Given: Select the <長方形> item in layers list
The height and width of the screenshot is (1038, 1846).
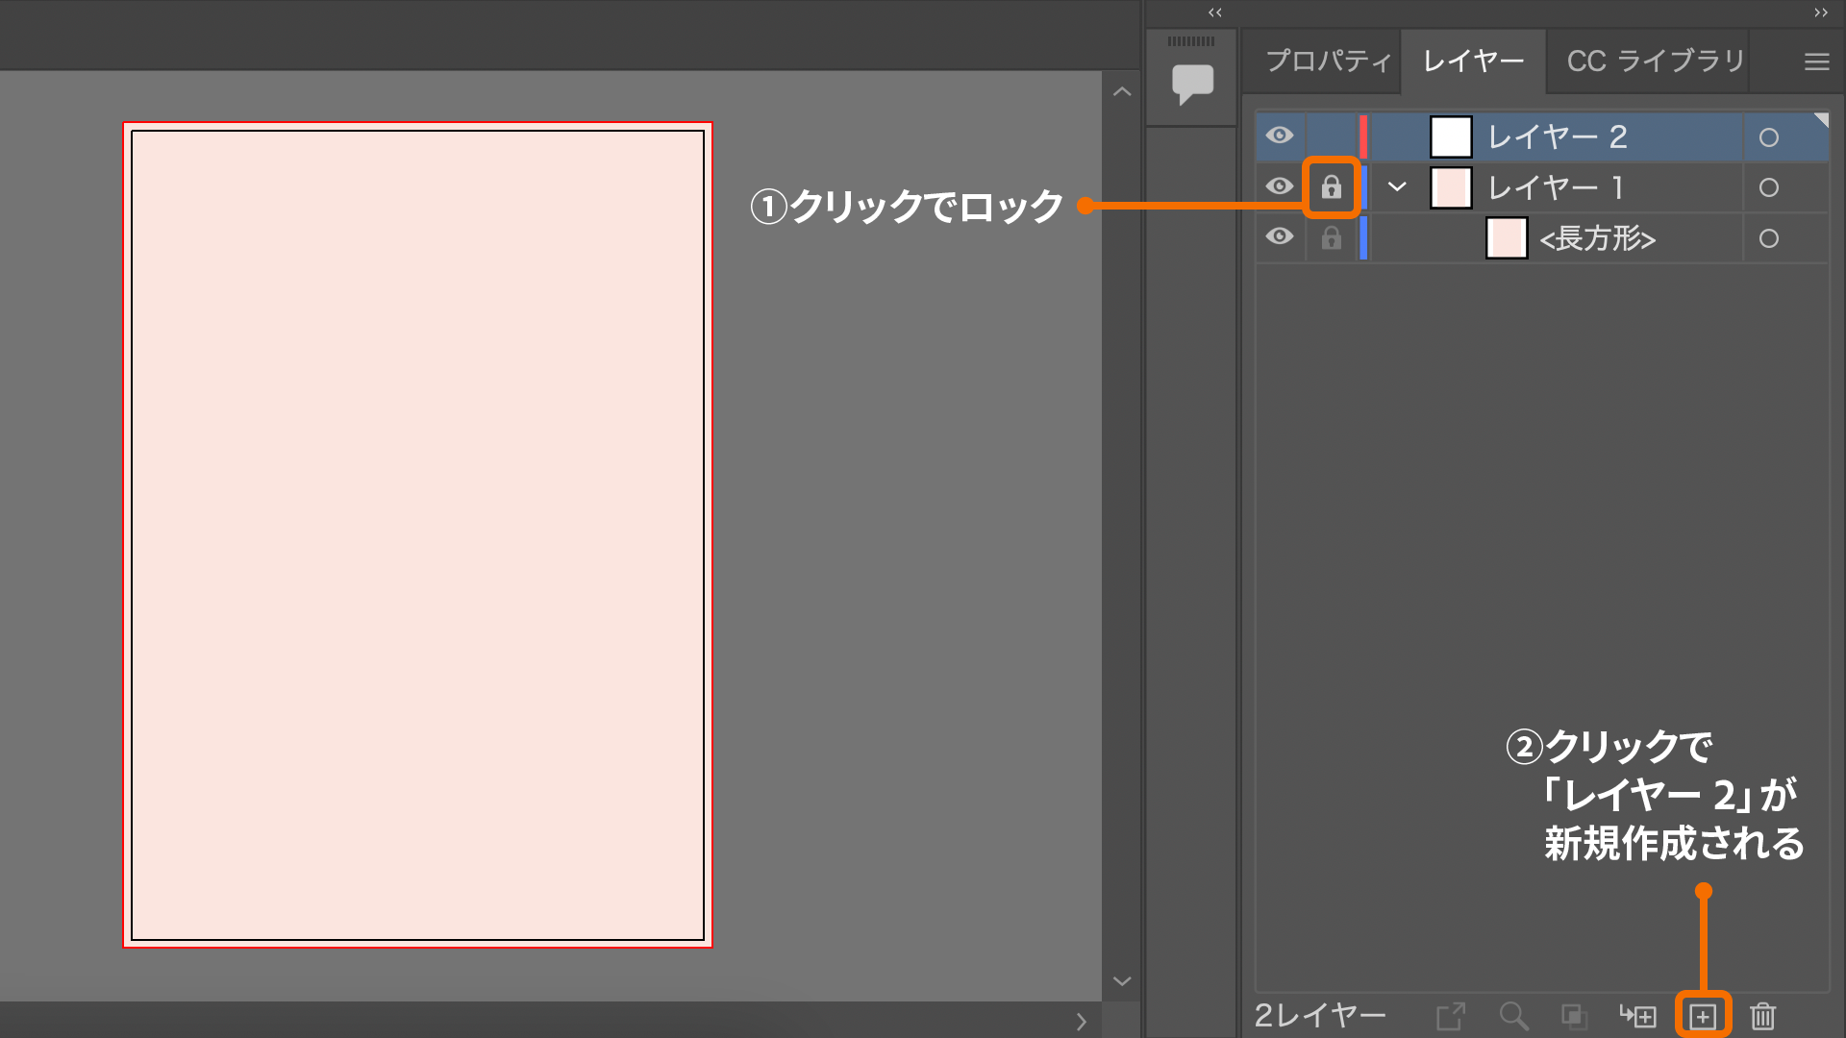Looking at the screenshot, I should click(x=1597, y=238).
